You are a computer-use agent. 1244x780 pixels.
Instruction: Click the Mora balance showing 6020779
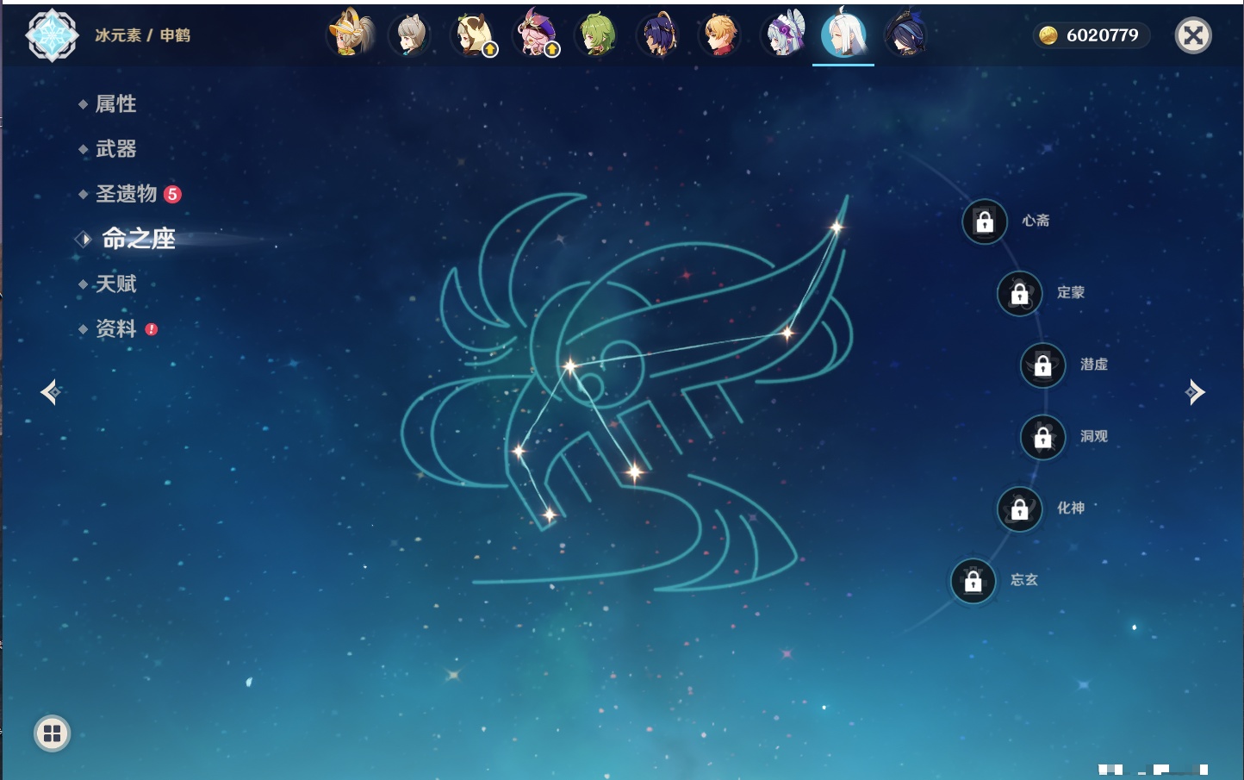click(x=1092, y=35)
